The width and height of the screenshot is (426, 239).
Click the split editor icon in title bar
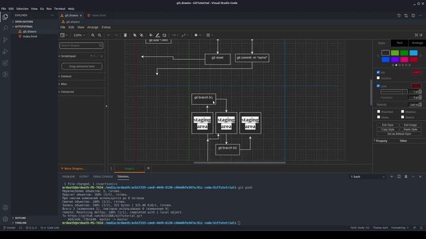coord(413,16)
